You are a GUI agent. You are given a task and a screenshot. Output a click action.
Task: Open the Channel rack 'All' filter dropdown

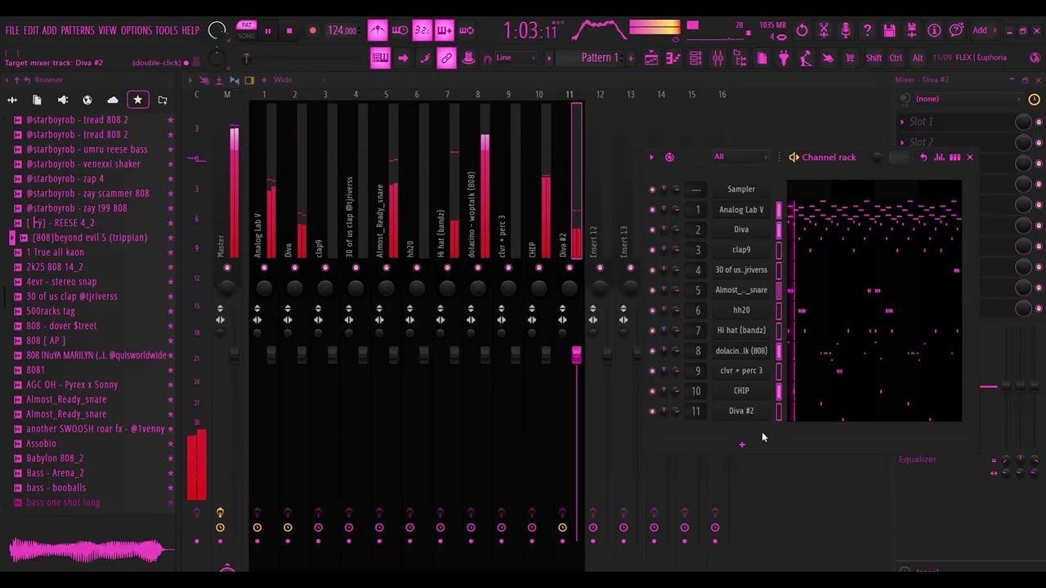pos(742,157)
